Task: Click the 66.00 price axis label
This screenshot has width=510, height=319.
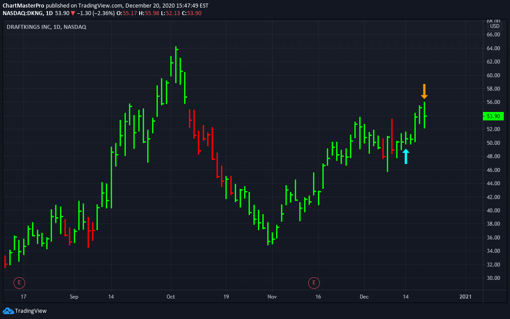Action: (x=494, y=35)
